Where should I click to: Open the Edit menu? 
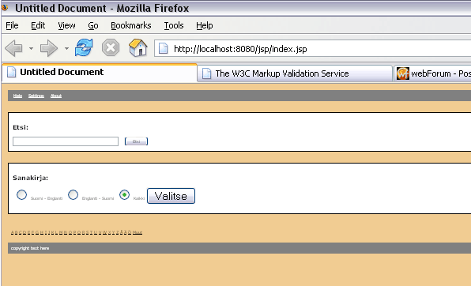coord(38,25)
